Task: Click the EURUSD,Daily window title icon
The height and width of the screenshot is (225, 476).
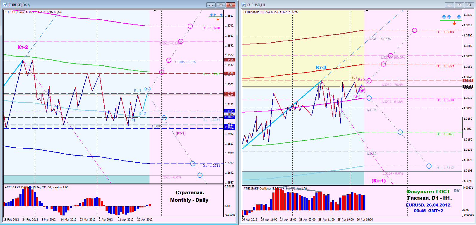Action: click(5, 5)
